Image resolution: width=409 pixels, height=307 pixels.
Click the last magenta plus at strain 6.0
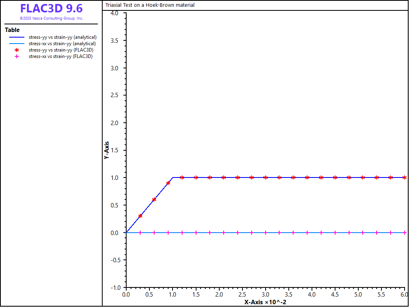(x=405, y=232)
